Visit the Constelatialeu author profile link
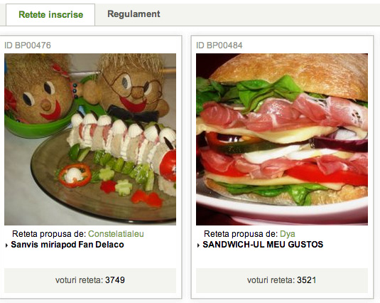 116,234
